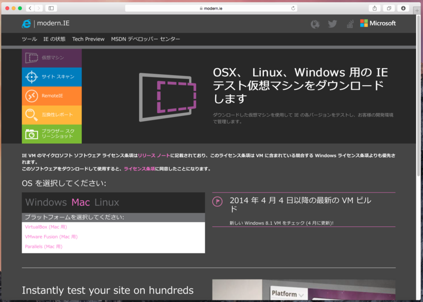
Task: Click the Instantly test your site heading
Action: (x=108, y=290)
